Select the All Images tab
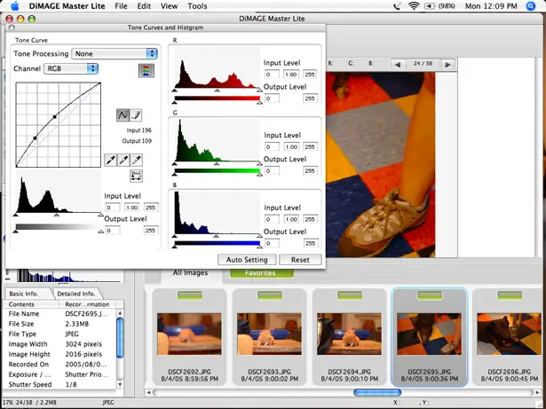The width and height of the screenshot is (546, 409). 190,272
